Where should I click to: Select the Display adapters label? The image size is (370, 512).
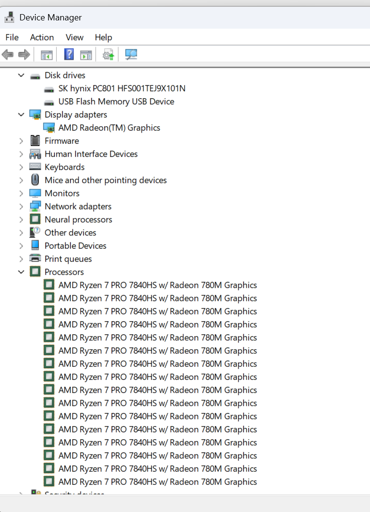click(x=76, y=115)
